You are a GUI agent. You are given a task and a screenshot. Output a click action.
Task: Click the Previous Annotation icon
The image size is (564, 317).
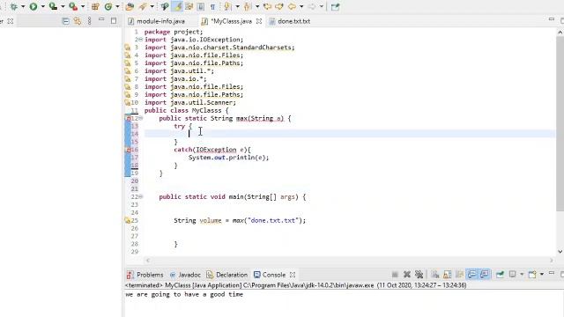click(248, 6)
